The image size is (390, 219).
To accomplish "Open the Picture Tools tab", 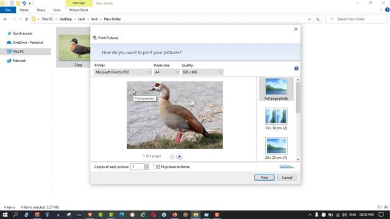I will point(79,10).
